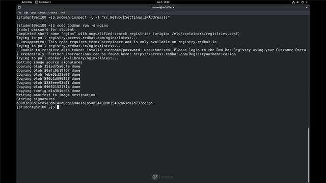
Task: Click the 'Copying blob 596b1d696923 done' line
Action: click(48, 79)
